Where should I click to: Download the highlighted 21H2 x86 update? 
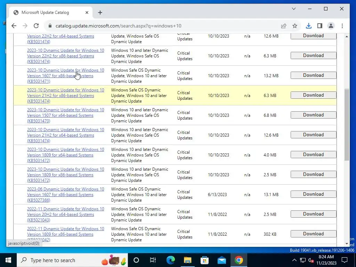click(x=313, y=95)
